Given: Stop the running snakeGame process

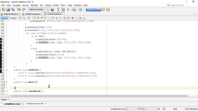Looking at the screenshot, I should pyautogui.click(x=159, y=109).
